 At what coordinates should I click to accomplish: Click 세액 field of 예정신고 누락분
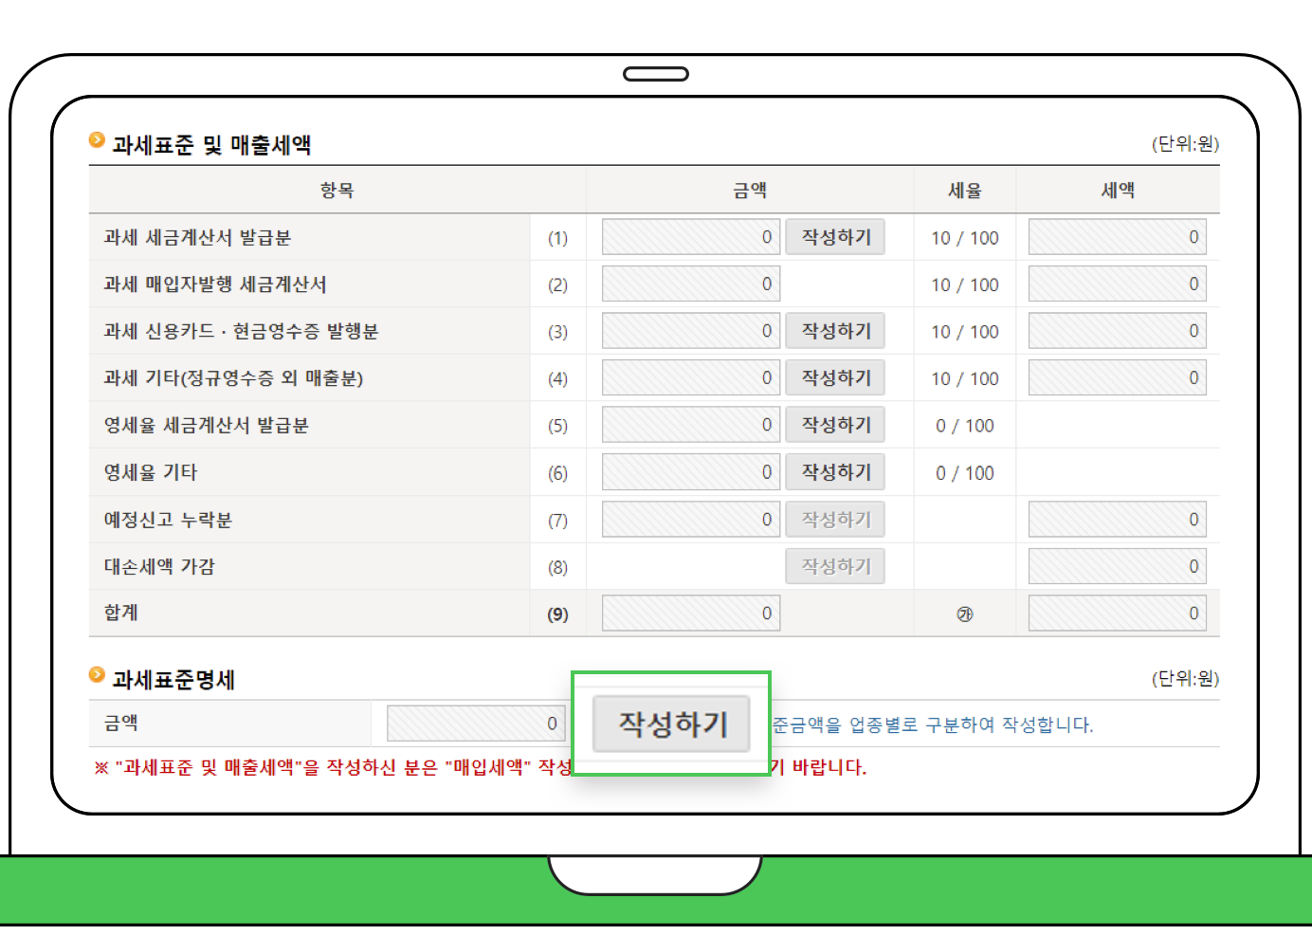point(1116,519)
